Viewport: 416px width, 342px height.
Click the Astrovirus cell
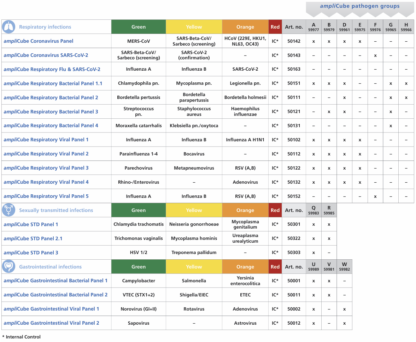click(x=245, y=323)
